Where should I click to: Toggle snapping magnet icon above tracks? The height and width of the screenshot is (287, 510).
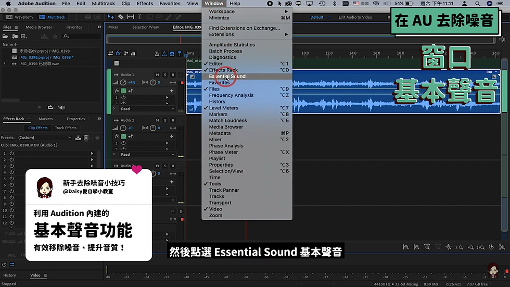point(172,53)
